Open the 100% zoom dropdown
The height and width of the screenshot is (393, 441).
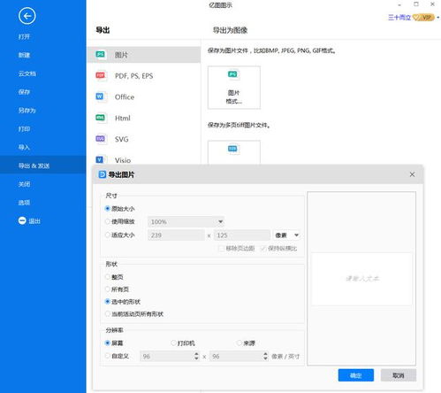(186, 221)
